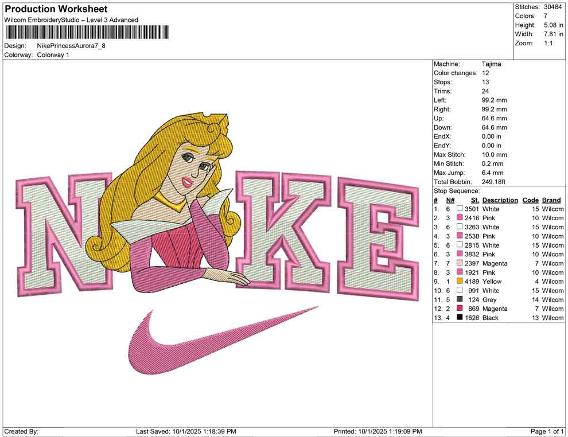Click stitch count 3832 in stop 6
568x437 pixels.
tap(472, 254)
